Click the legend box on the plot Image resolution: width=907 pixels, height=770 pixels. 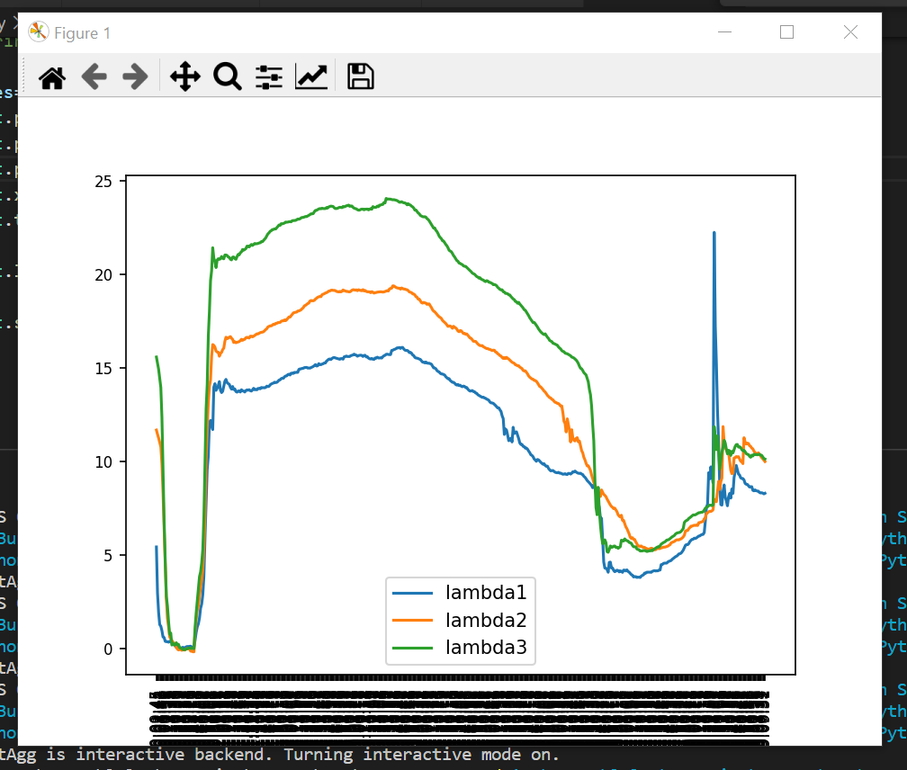coord(460,620)
